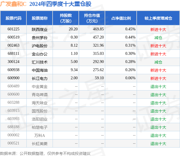Click 减仓 status in 汇川技术 row

pyautogui.click(x=158, y=62)
